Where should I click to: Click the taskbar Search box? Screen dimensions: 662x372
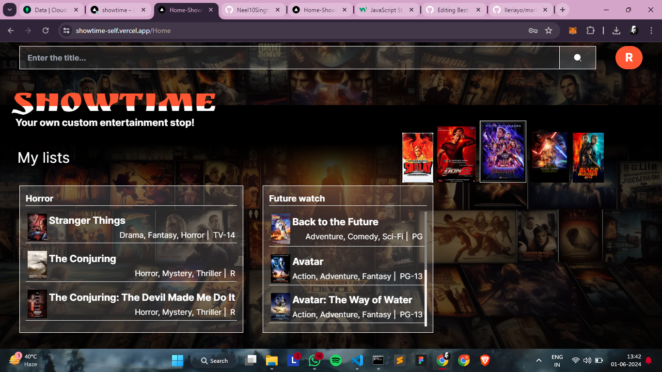pos(215,360)
